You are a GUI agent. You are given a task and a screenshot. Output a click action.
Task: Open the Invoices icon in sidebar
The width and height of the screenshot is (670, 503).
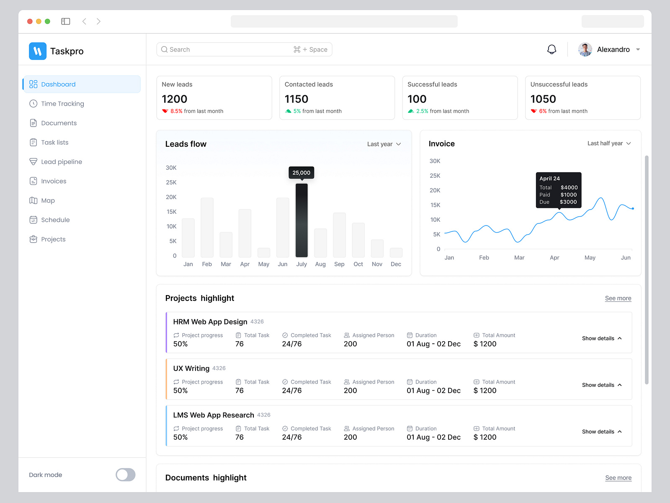(33, 181)
